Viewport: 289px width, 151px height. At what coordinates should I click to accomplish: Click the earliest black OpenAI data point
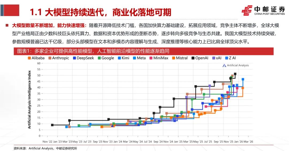(x=52, y=125)
